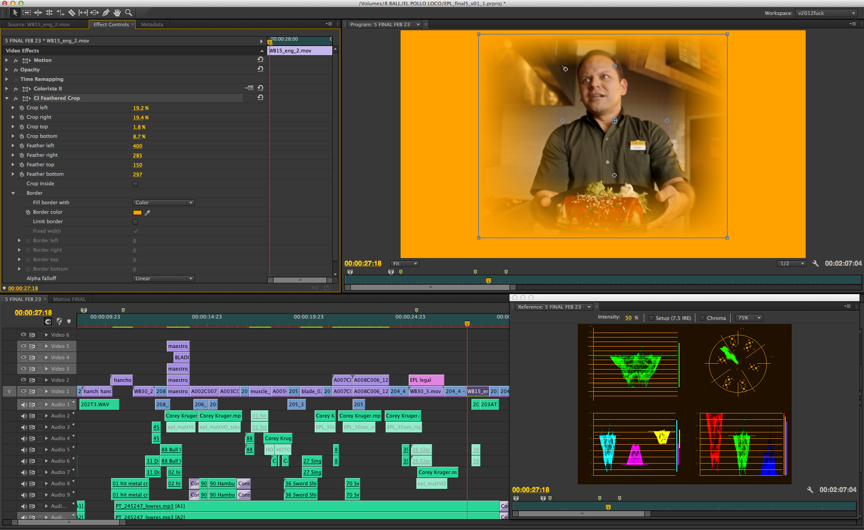Click the Reference monitor playhead marker

pos(608,507)
